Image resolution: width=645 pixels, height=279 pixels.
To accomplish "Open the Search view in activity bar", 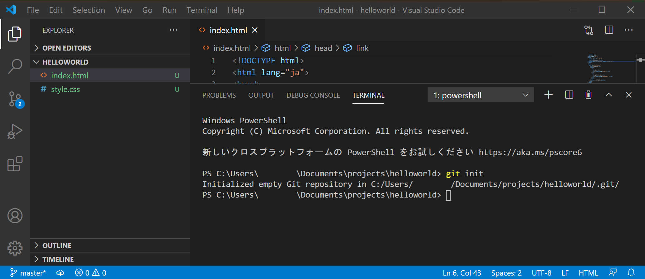I will coord(15,66).
